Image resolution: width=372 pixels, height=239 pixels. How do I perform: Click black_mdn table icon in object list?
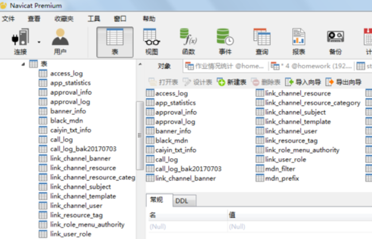(150, 140)
